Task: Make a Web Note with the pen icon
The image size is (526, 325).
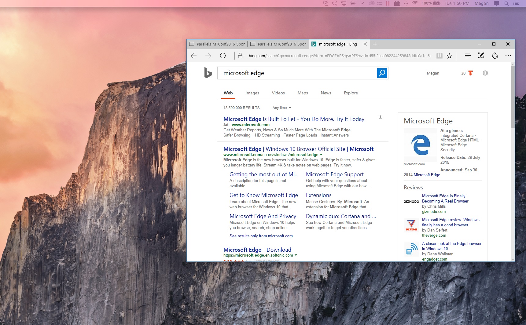Action: [x=481, y=56]
